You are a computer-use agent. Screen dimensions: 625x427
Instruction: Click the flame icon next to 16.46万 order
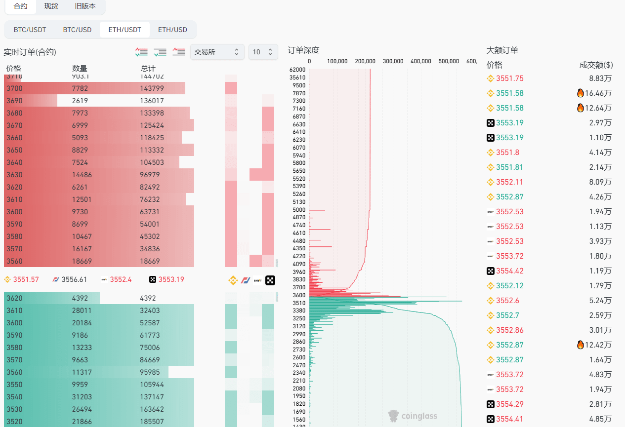click(580, 93)
